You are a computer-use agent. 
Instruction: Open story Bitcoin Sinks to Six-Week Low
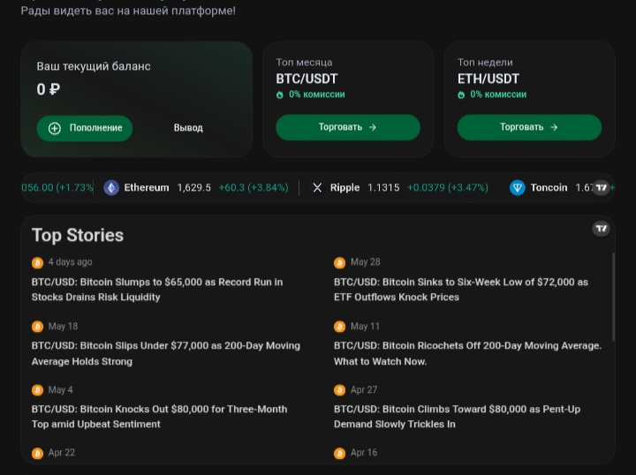461,290
